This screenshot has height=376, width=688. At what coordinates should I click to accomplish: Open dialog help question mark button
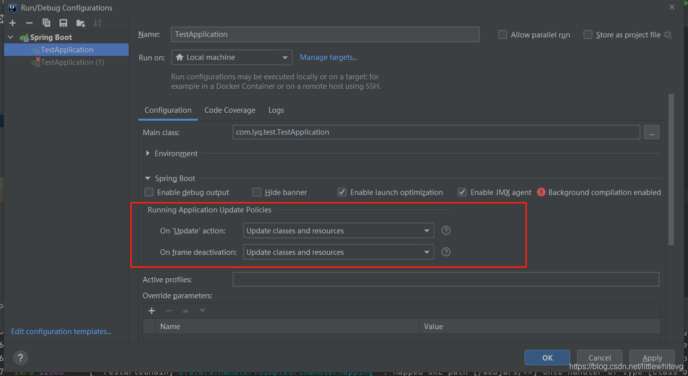[20, 358]
